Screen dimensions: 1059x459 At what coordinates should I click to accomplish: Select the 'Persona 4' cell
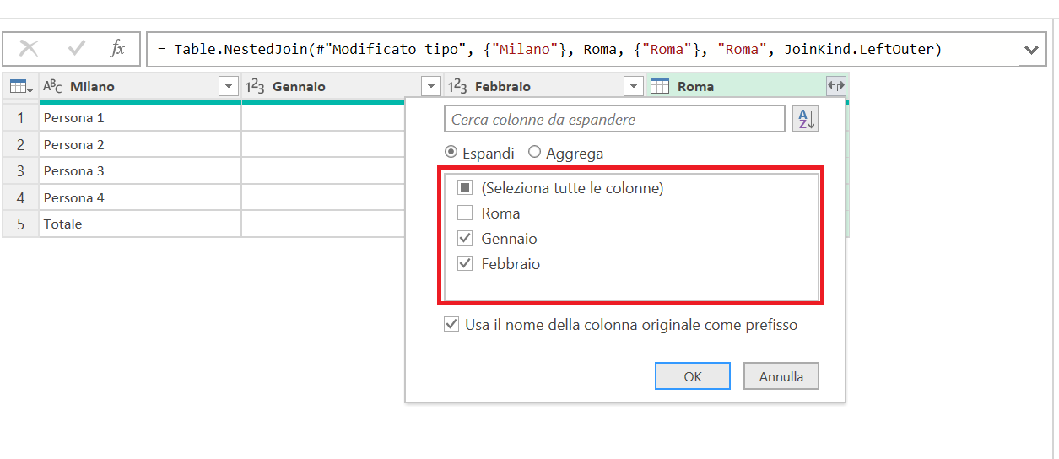point(140,197)
